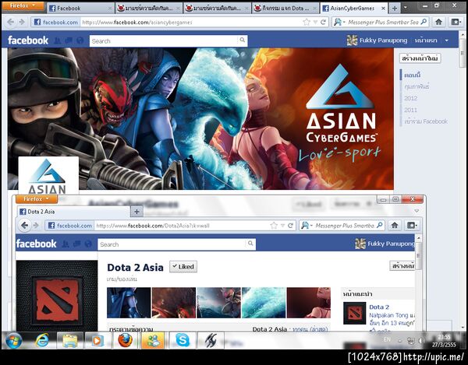Open Windows Explorer folder on taskbar
Image resolution: width=468 pixels, height=365 pixels.
(x=70, y=340)
